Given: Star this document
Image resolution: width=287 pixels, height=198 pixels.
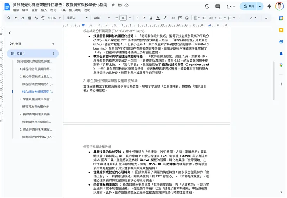Looking at the screenshot, I should [x=113, y=5].
